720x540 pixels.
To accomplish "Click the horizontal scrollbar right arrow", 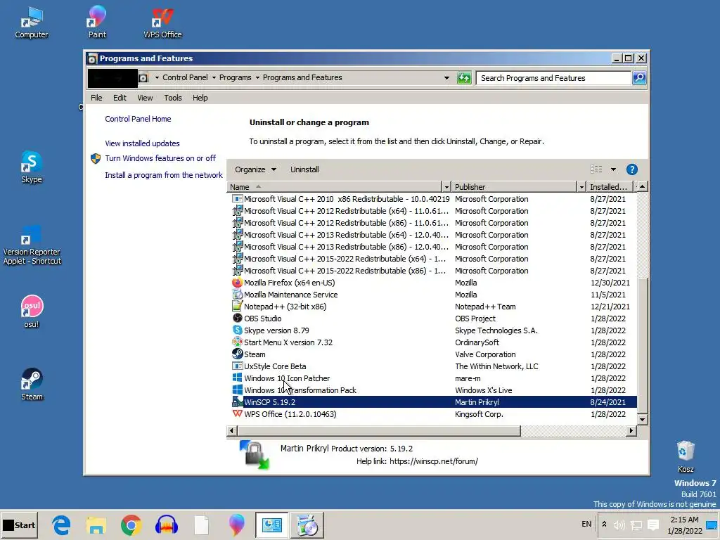I will pyautogui.click(x=631, y=431).
